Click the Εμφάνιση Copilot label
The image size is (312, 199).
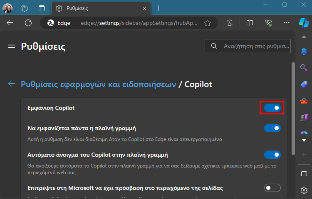click(51, 108)
